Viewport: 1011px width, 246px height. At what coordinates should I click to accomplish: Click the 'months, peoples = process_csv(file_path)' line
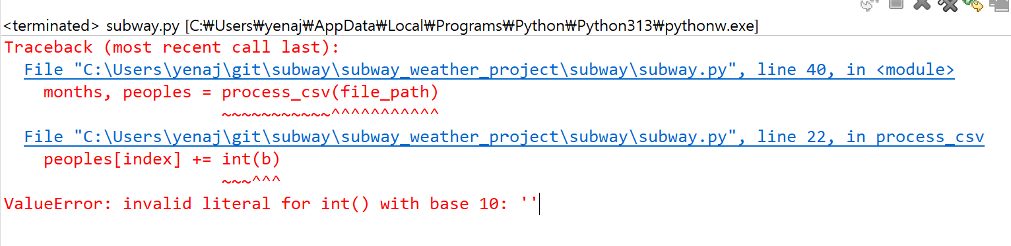point(241,93)
